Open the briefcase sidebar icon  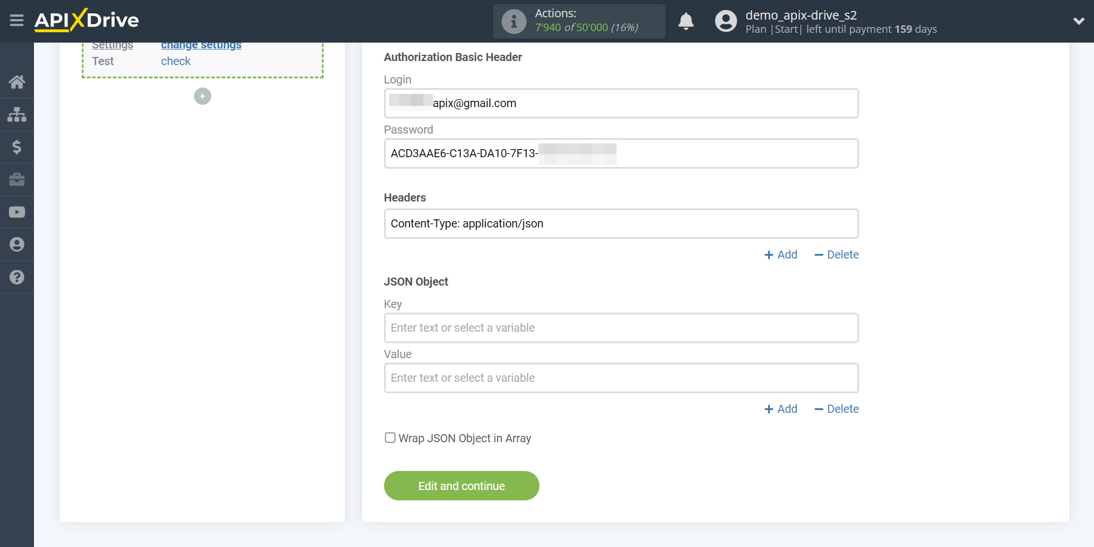17,180
